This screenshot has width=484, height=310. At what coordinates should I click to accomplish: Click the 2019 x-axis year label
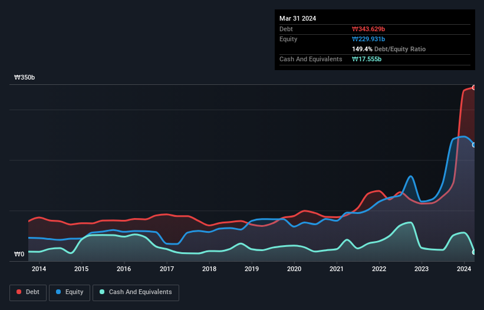pyautogui.click(x=252, y=269)
